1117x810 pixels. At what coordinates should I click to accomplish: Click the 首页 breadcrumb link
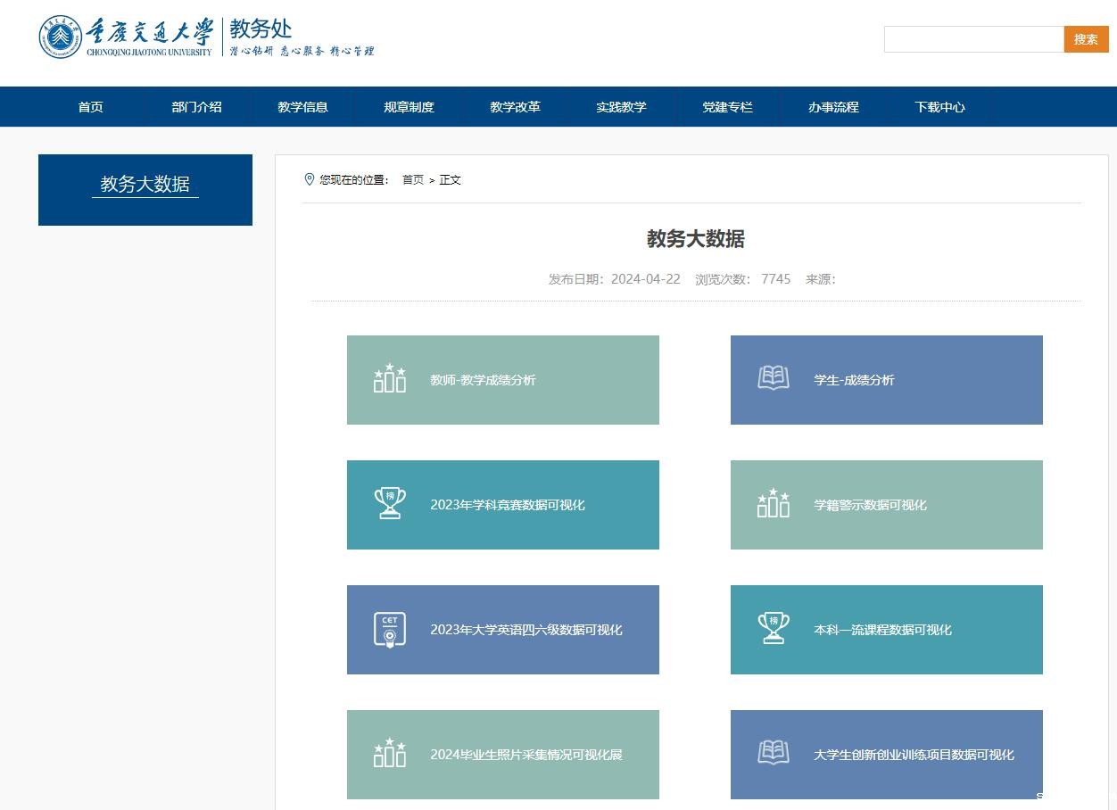(412, 180)
